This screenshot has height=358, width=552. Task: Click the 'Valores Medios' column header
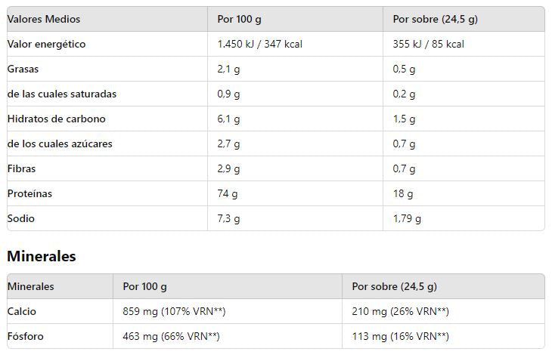[x=43, y=19]
